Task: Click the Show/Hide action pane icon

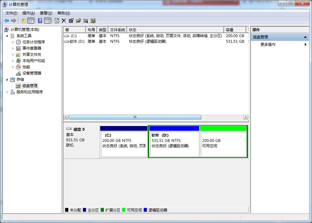Action: pos(47,21)
